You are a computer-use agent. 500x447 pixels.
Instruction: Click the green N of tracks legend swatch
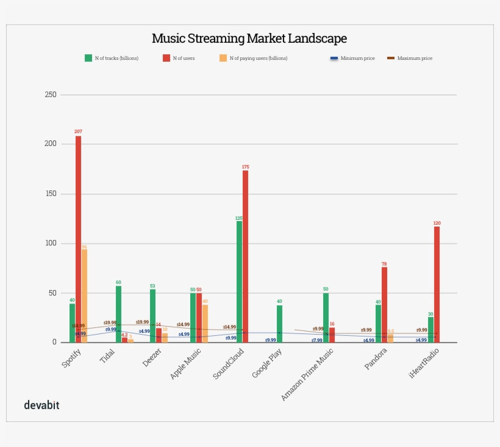pos(88,58)
